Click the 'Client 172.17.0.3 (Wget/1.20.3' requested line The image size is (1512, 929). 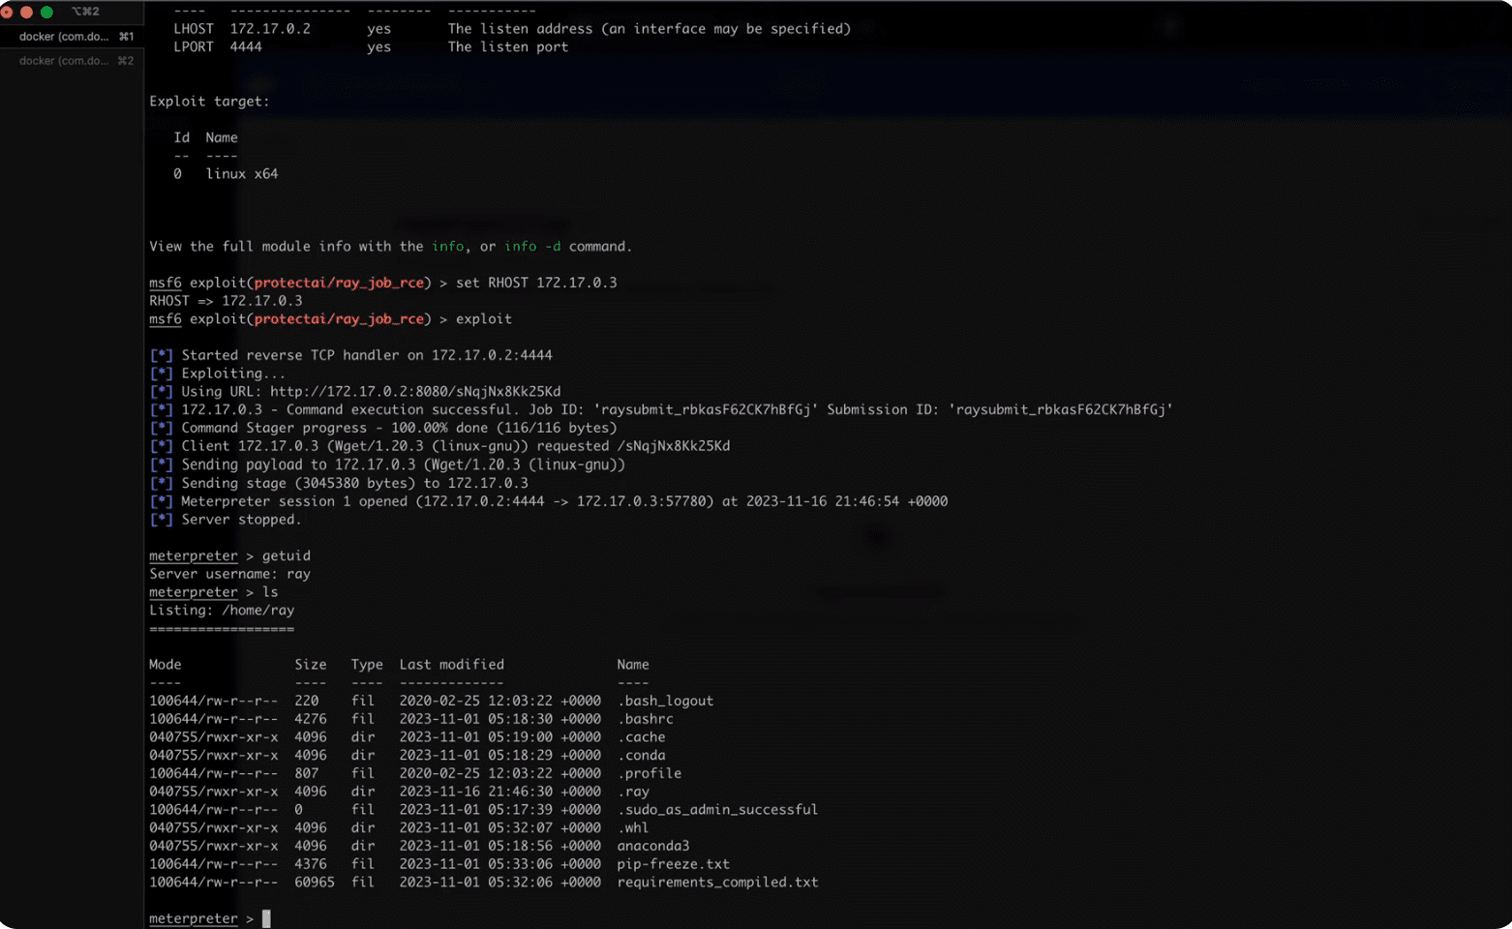click(x=439, y=446)
